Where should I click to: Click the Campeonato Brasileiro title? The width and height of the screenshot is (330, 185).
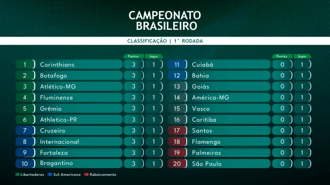point(165,21)
